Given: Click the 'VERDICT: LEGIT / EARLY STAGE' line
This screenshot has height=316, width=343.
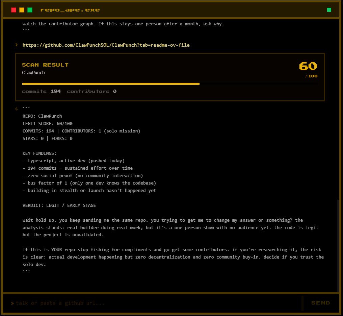Looking at the screenshot, I should pos(59,205).
